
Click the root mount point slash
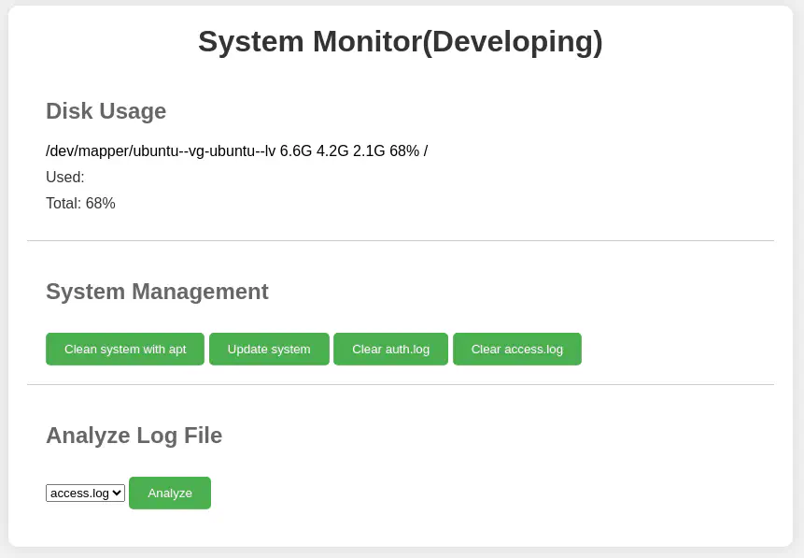click(426, 151)
